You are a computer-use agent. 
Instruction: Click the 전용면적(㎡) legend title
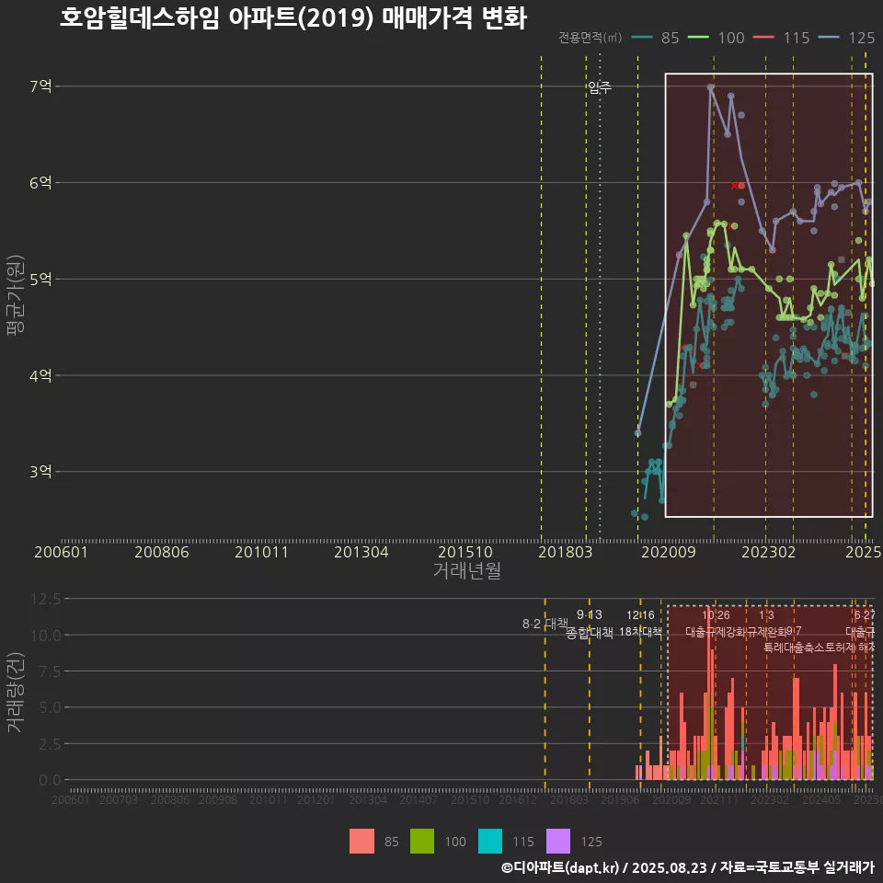pyautogui.click(x=591, y=37)
